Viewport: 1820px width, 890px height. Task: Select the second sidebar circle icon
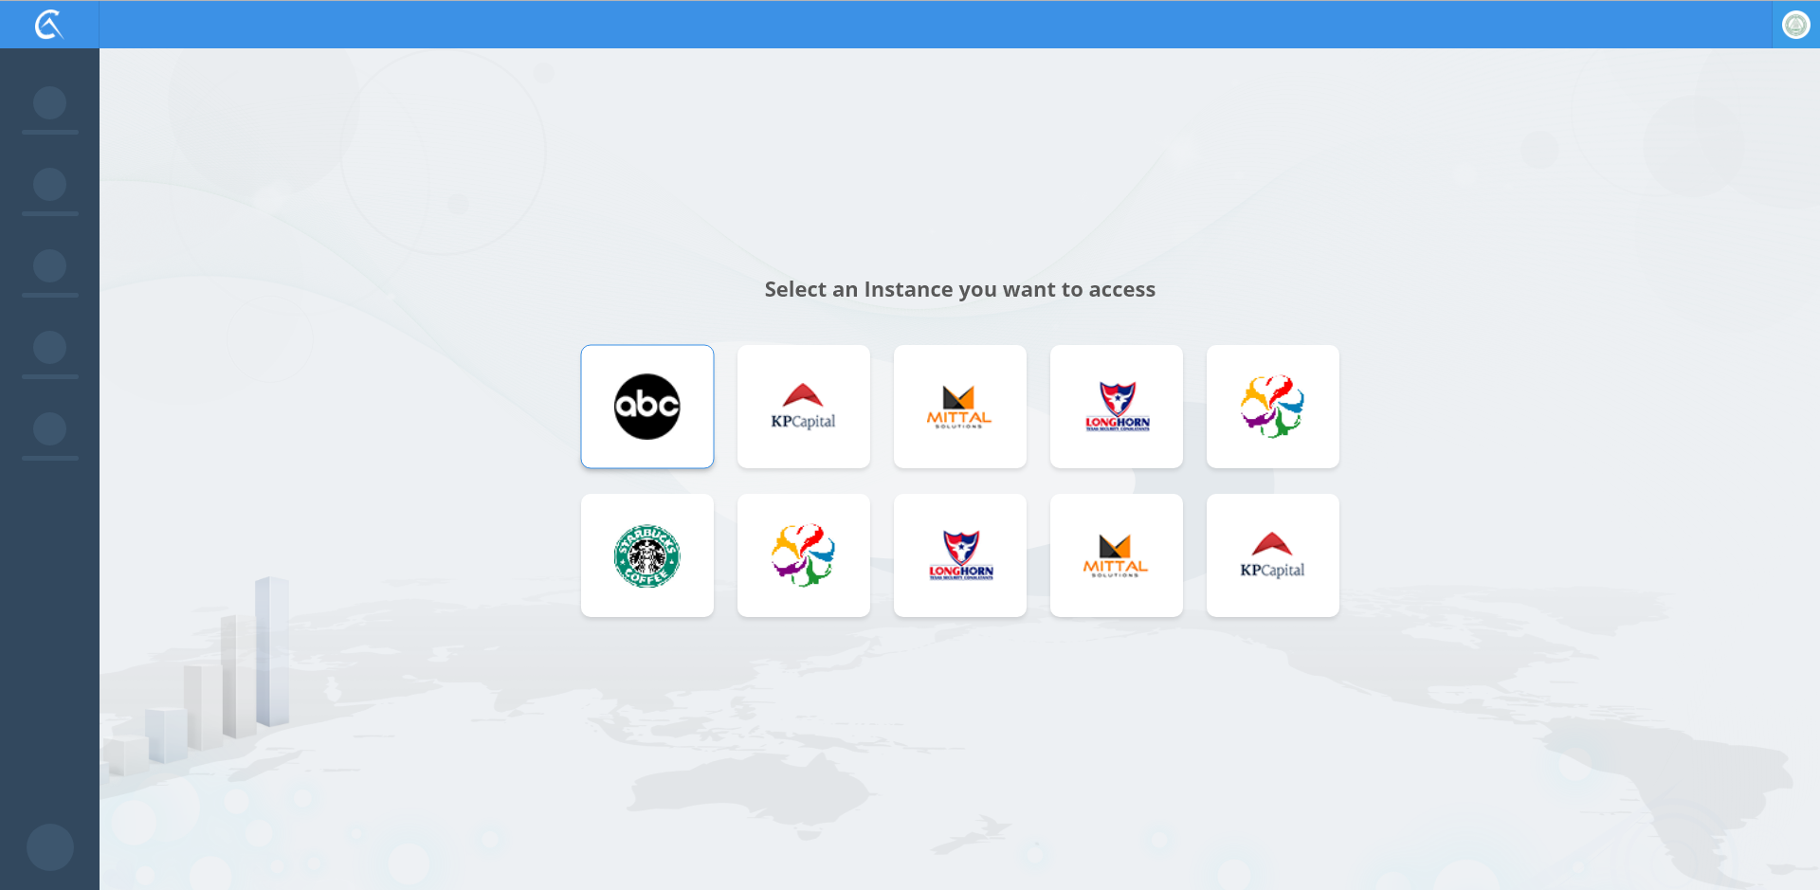click(49, 184)
